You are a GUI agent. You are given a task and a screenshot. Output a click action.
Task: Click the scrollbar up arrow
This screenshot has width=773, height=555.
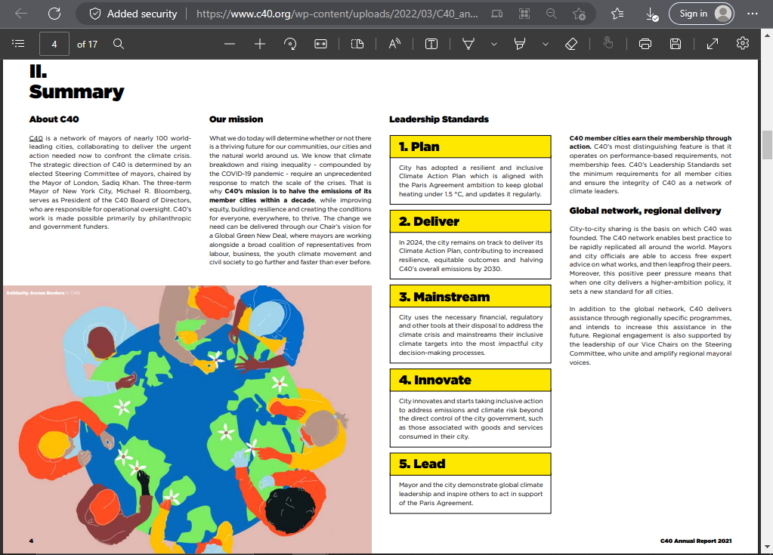point(767,35)
